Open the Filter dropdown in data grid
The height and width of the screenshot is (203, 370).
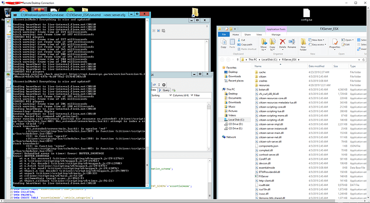tap(195, 95)
